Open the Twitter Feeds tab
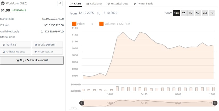Image resolution: width=219 pixels, height=111 pixels. 143,4
